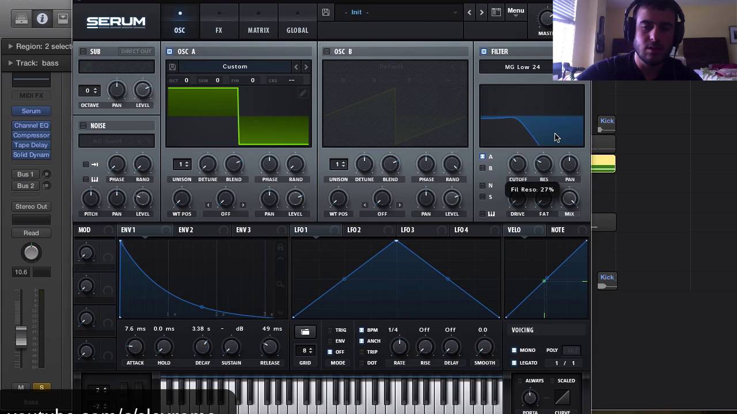Click previous warp mode arrow under OSC A
Viewport: 737px width, 414px height.
click(208, 205)
